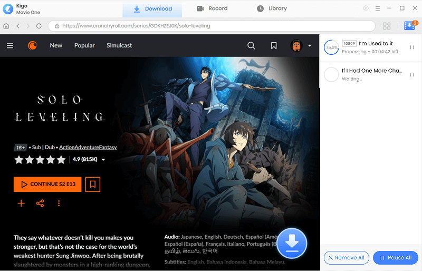Click the series description paragraph
The height and width of the screenshot is (271, 422).
click(x=82, y=251)
